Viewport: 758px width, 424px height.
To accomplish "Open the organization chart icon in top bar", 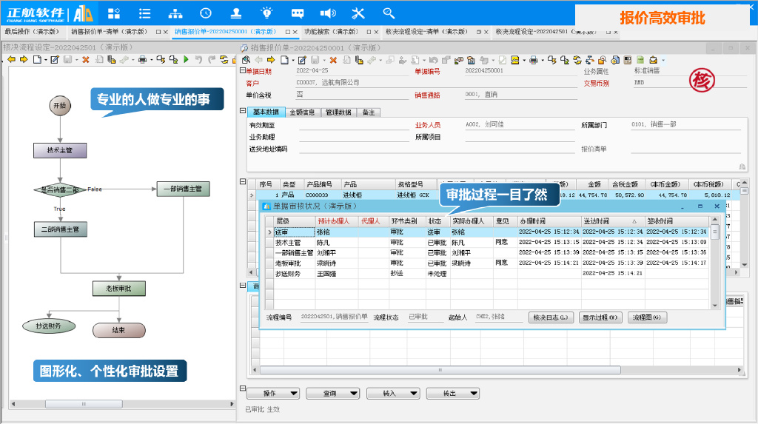I will (x=175, y=13).
